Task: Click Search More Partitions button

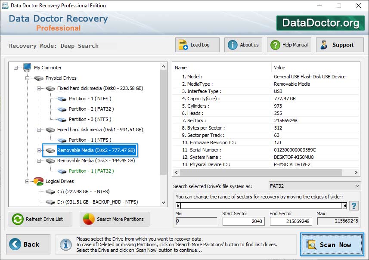Action: click(115, 219)
